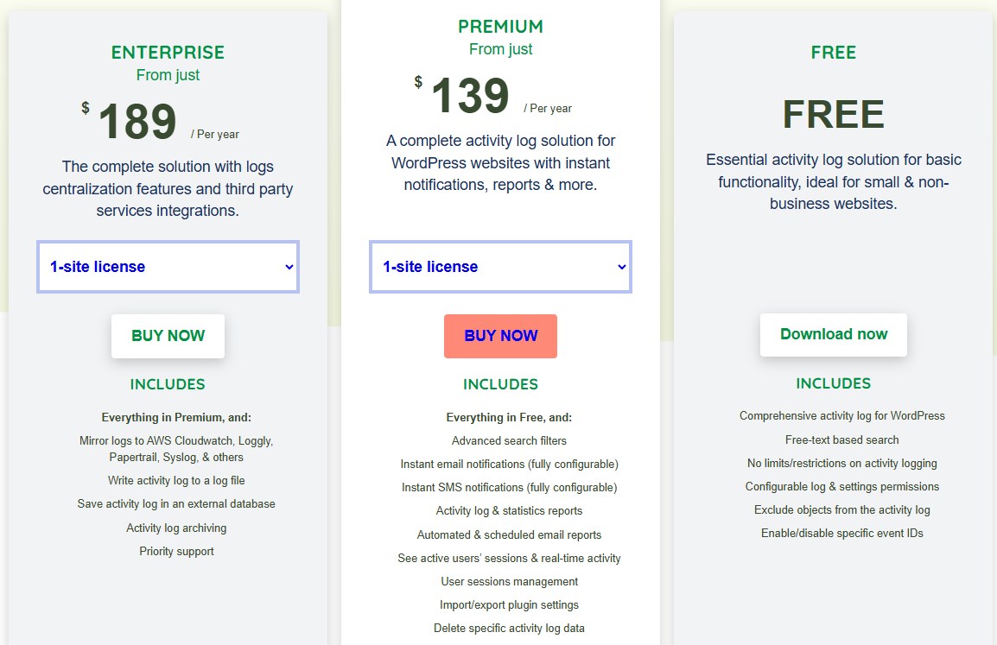Click "Import/export plugin settings" feature
The width and height of the screenshot is (997, 645).
pos(509,604)
